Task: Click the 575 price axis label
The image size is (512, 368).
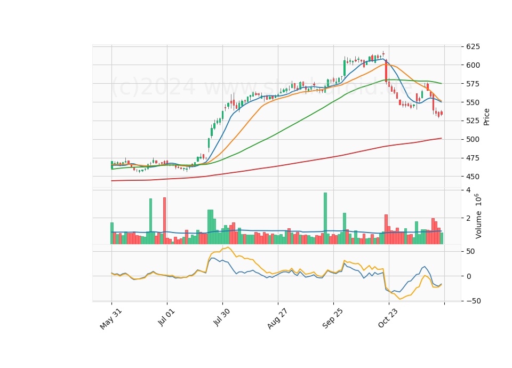Action: click(x=473, y=84)
